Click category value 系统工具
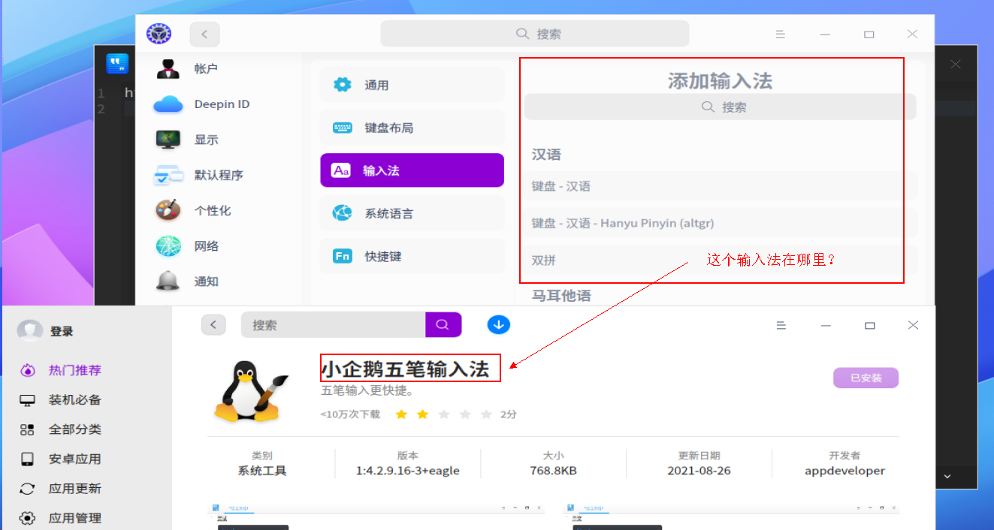Image resolution: width=994 pixels, height=530 pixels. coord(262,471)
